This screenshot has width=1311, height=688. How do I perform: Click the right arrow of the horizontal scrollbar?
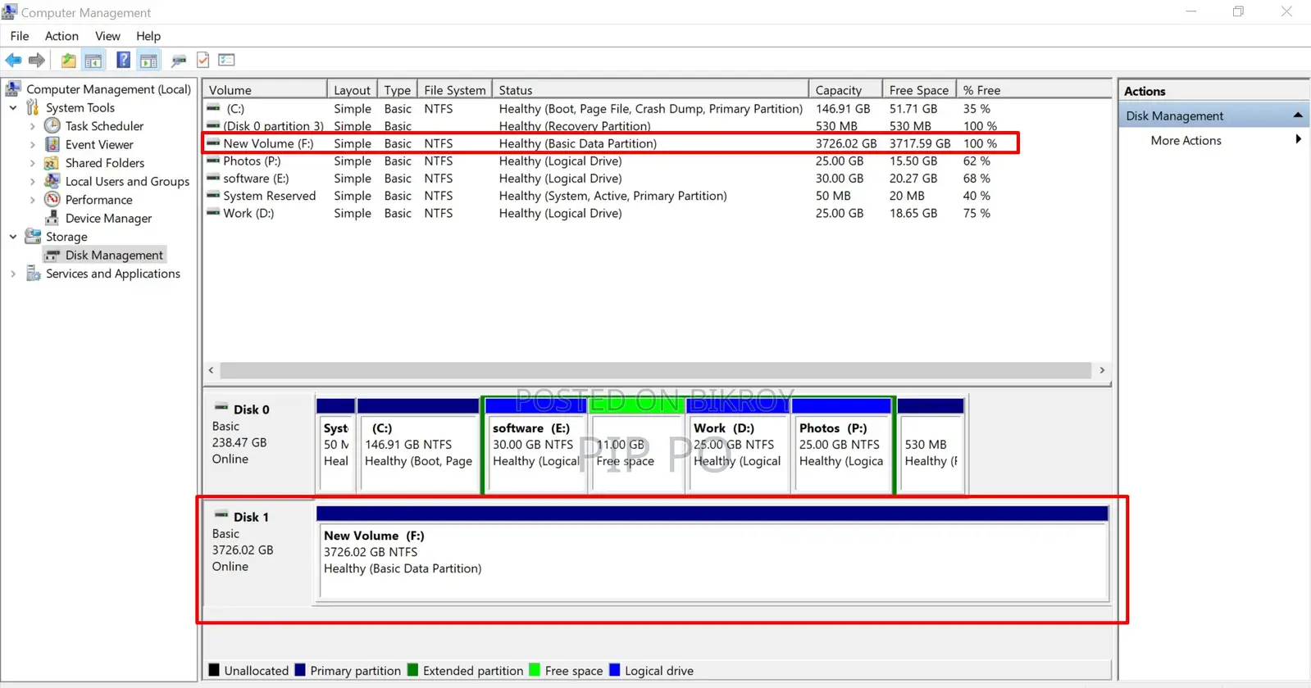tap(1102, 370)
